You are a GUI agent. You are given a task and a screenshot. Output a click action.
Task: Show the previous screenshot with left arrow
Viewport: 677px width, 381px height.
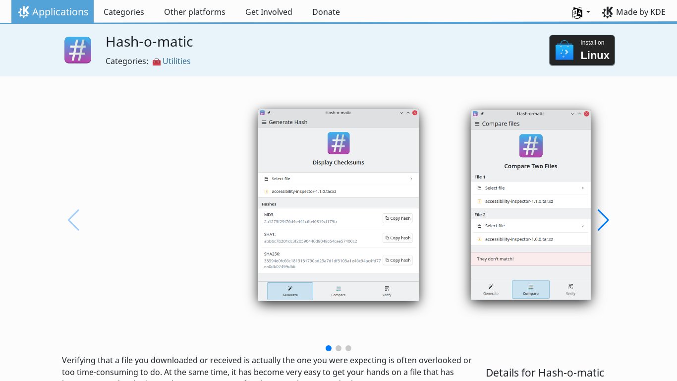(x=73, y=220)
